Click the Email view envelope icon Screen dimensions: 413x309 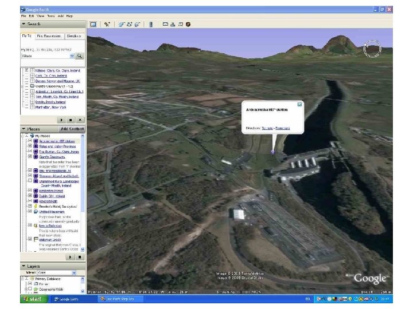tap(165, 24)
